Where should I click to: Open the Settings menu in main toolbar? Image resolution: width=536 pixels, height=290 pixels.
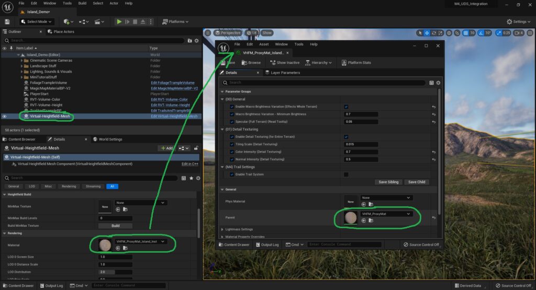point(518,21)
